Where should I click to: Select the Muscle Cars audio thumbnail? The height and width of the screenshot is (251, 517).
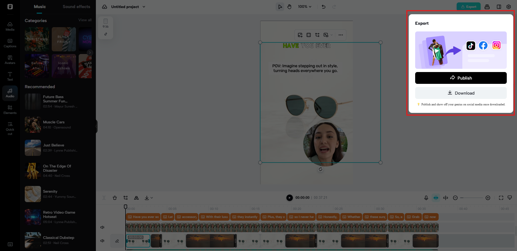[33, 125]
